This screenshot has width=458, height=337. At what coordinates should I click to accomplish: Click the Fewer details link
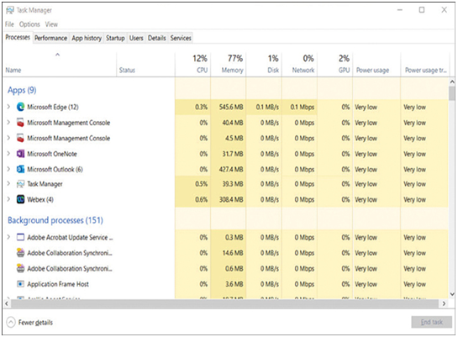point(35,323)
